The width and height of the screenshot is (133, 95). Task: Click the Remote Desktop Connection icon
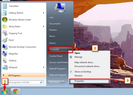tap(5, 47)
